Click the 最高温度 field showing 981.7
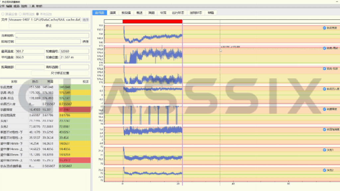The width and height of the screenshot is (340, 191). click(30, 51)
